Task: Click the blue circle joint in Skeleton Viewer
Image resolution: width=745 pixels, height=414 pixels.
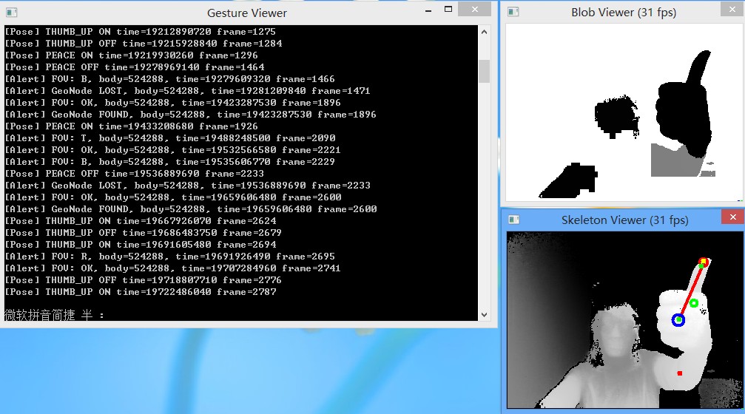Action: (678, 320)
